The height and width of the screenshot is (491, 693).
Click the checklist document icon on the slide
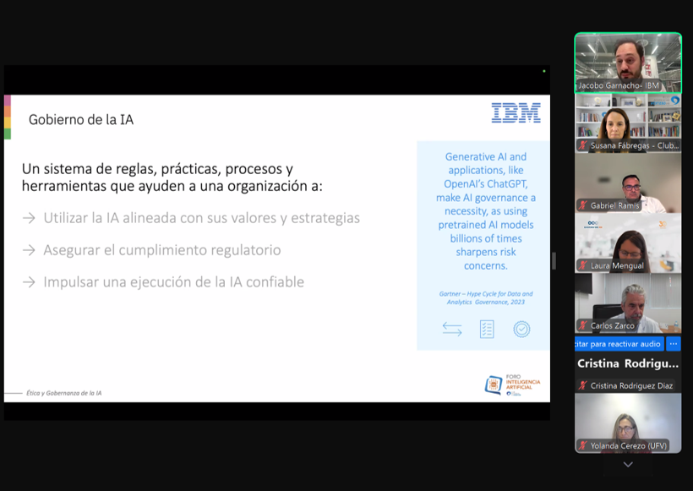487,330
